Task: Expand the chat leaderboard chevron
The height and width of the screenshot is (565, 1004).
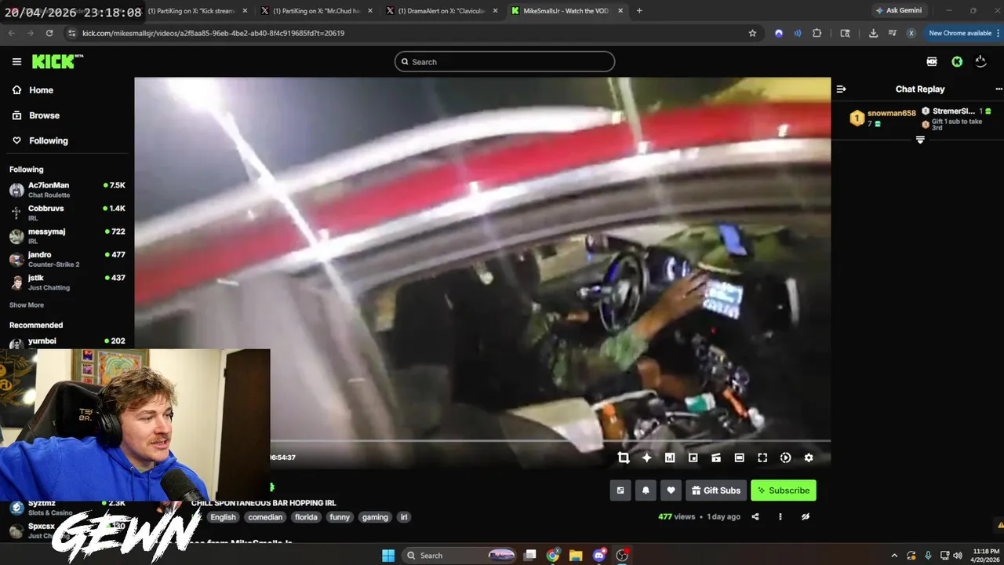Action: (x=920, y=140)
